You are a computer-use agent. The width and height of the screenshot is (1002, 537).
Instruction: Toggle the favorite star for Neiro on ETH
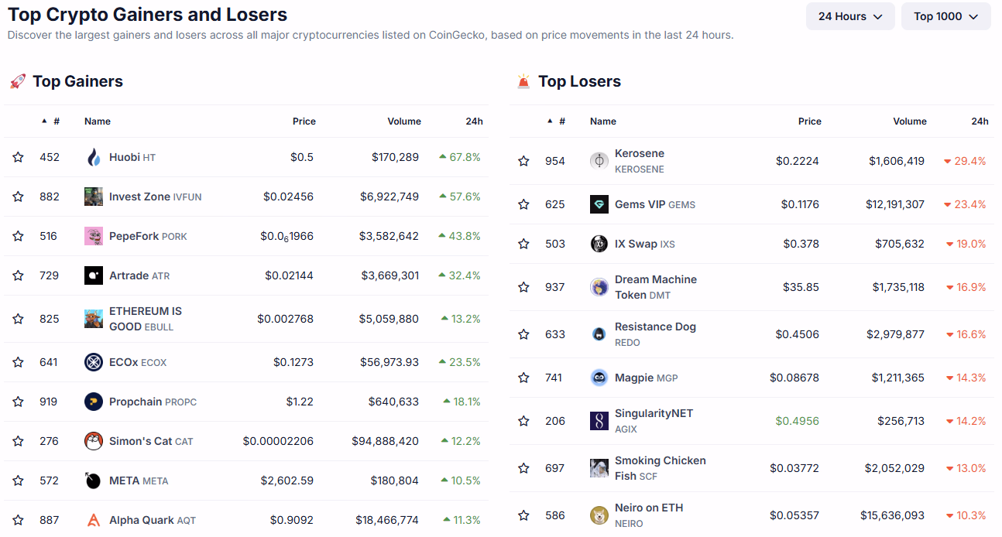(523, 514)
